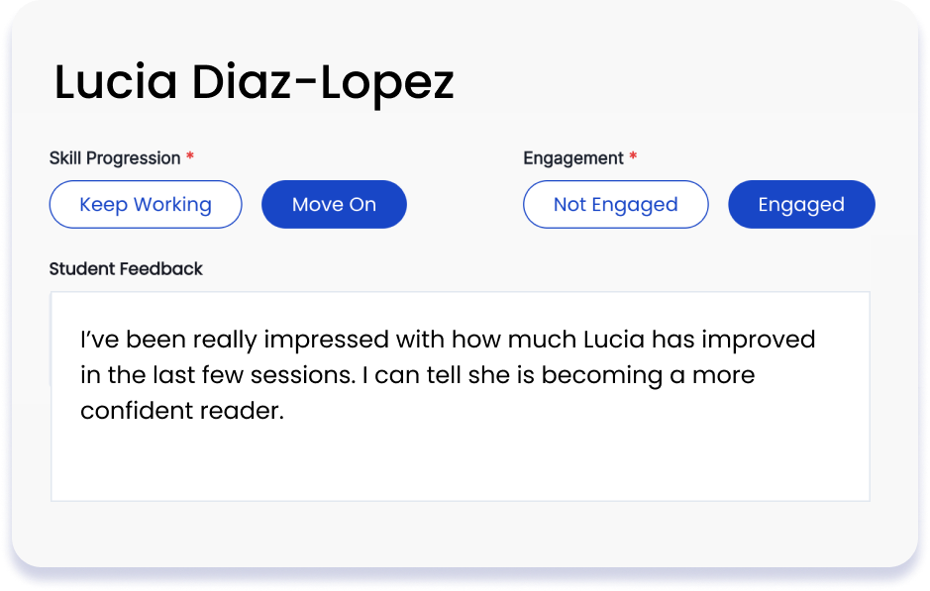930x591 pixels.
Task: Click the red asterisk beside Skill Progression
Action: point(190,157)
